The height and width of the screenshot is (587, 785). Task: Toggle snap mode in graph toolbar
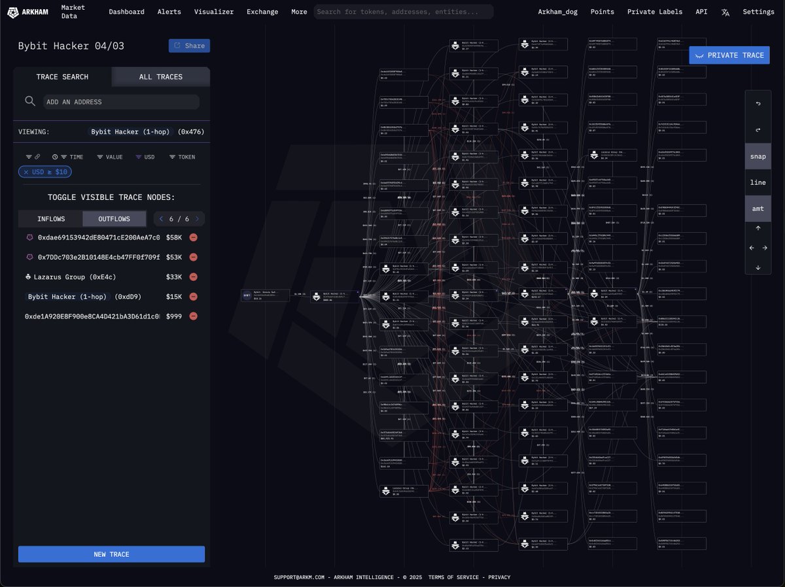pyautogui.click(x=758, y=156)
